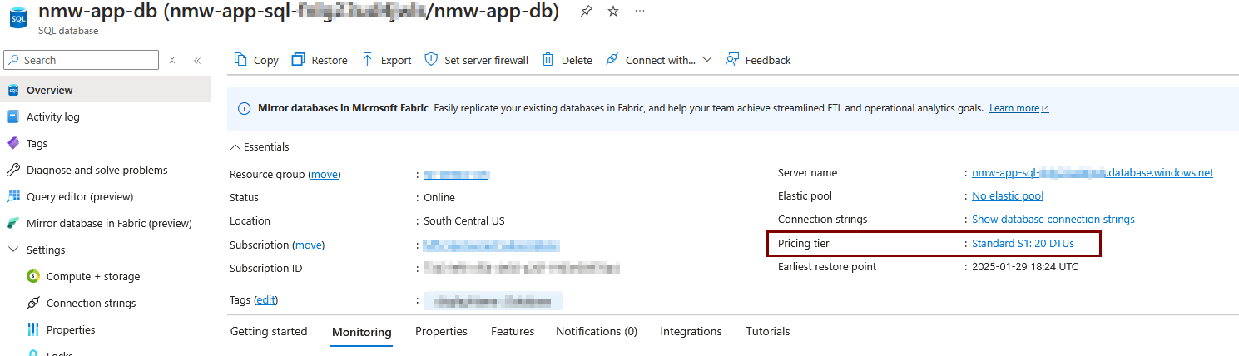
Task: Open the Standard S1: 20 DTUs pricing link
Action: click(x=1023, y=244)
